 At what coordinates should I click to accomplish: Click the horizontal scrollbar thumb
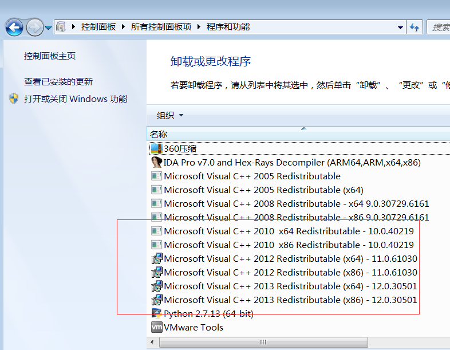pos(263,342)
